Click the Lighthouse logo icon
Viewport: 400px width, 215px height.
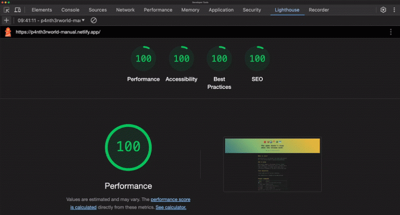(x=8, y=32)
